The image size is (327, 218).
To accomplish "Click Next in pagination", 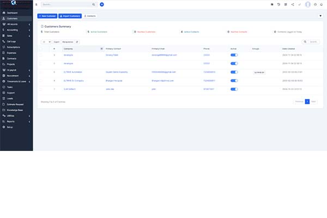I will (313, 101).
